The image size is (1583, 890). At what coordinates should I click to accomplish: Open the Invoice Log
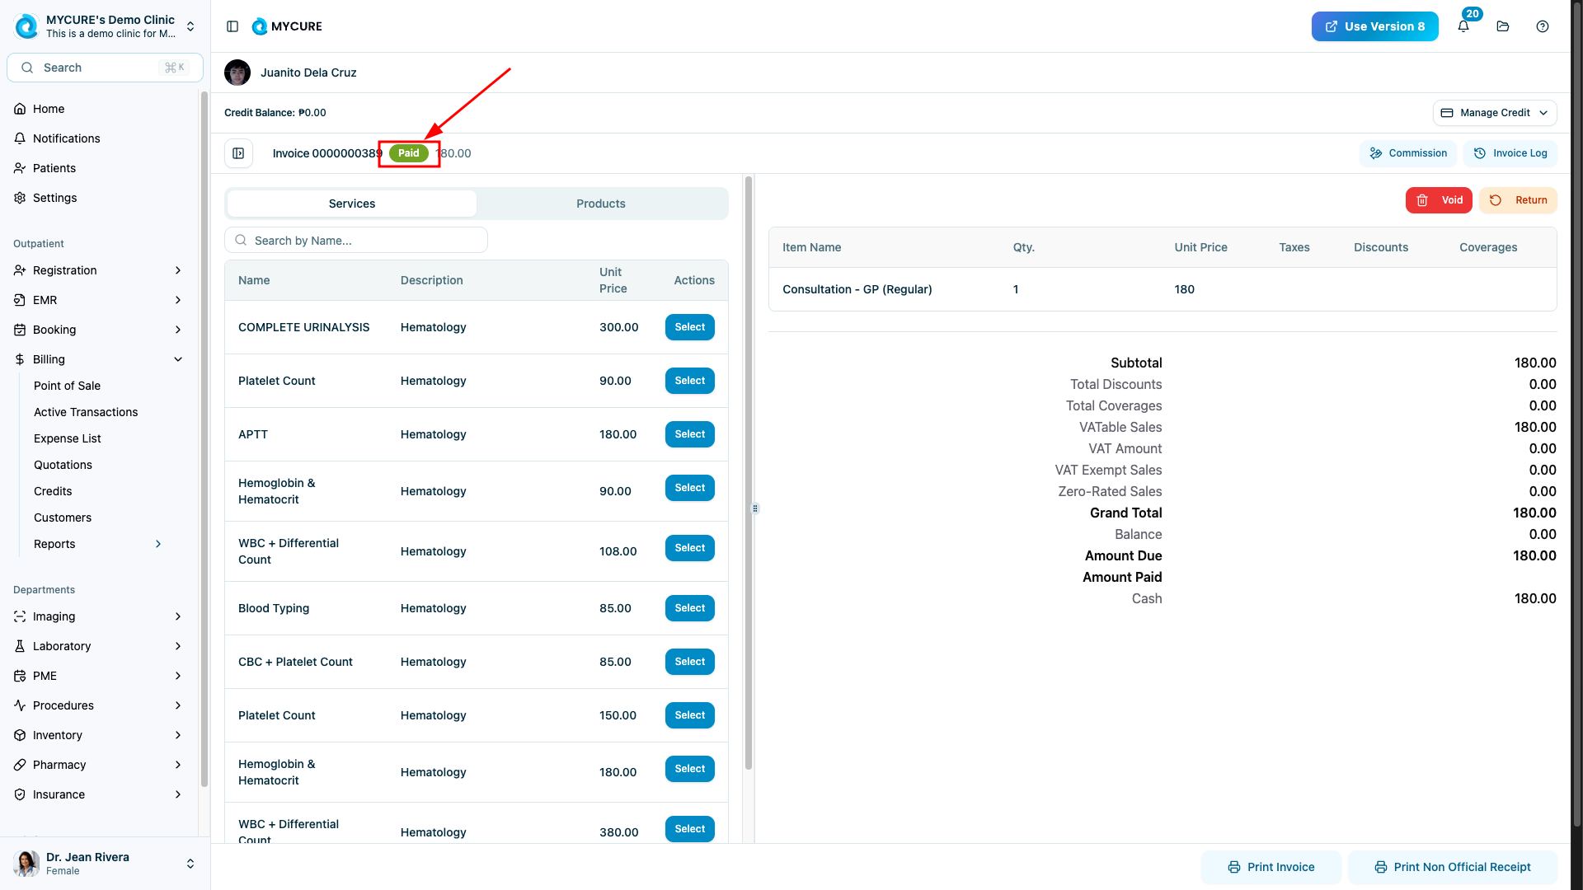[1510, 153]
